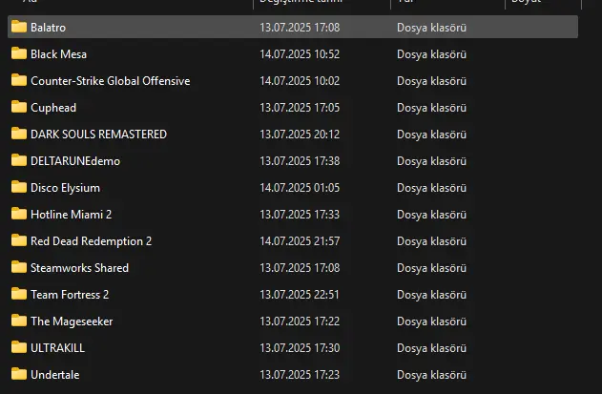Click DELTARUNEdemo date 13.07.2025 17:38
Screen dimensions: 602x394
[300, 161]
